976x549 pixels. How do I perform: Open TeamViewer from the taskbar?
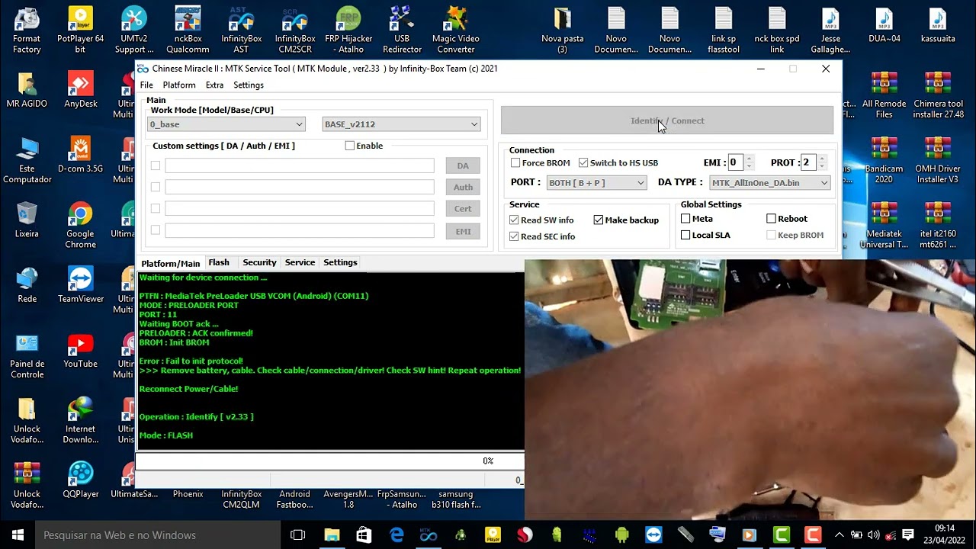(653, 535)
